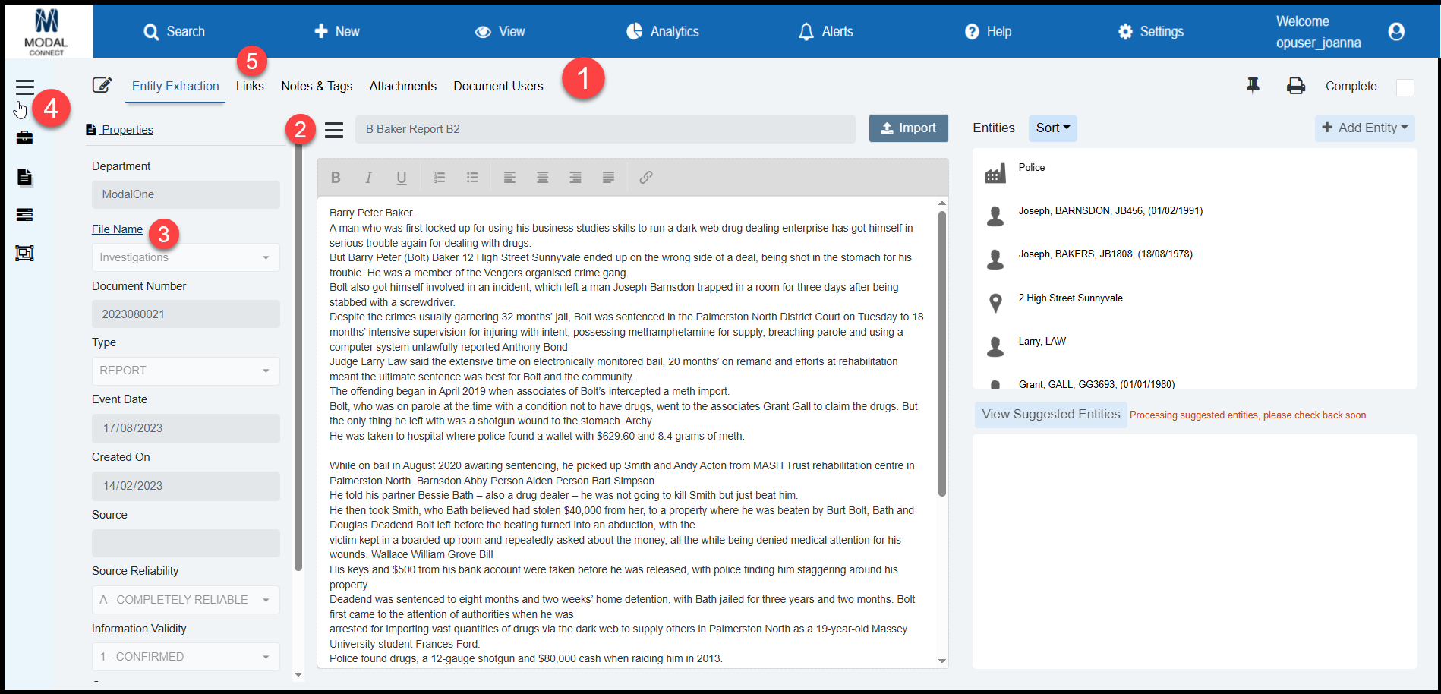The width and height of the screenshot is (1441, 694).
Task: Expand the Add Entity dropdown
Action: tap(1364, 128)
